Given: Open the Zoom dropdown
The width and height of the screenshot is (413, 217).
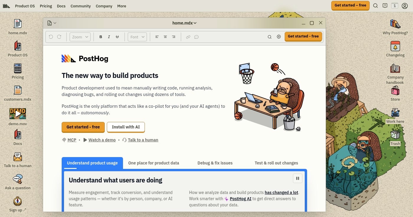Looking at the screenshot, I should click(80, 37).
